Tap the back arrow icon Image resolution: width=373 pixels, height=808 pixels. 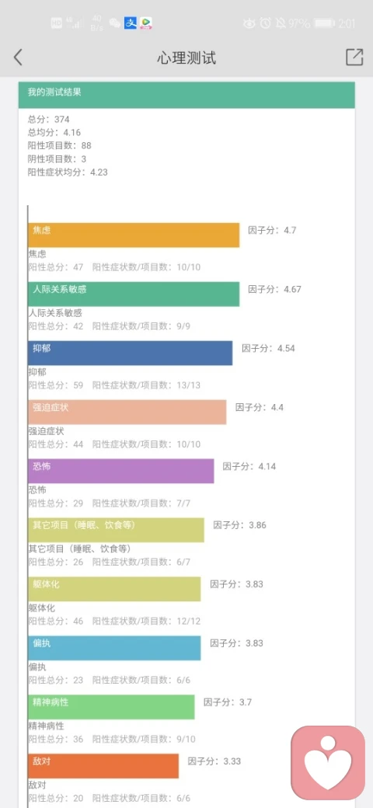pos(18,57)
